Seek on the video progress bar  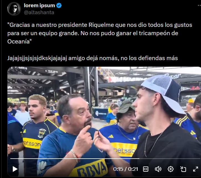click(105, 159)
